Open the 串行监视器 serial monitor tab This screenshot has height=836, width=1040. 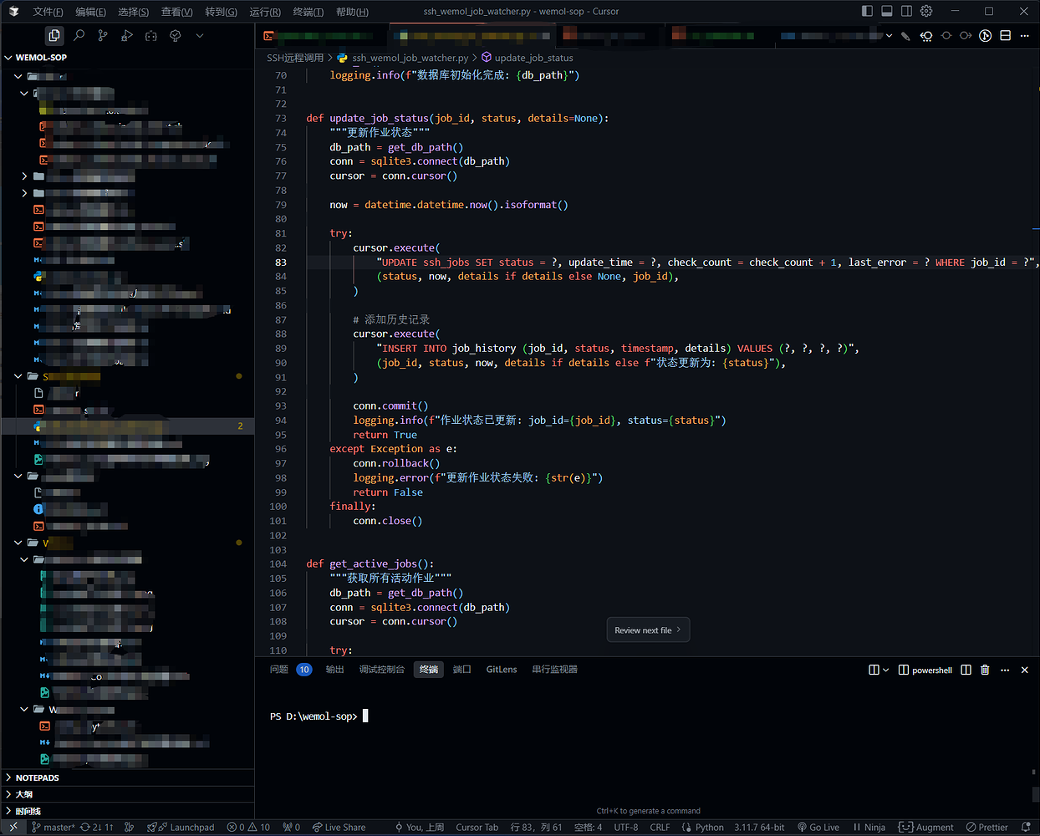coord(555,670)
